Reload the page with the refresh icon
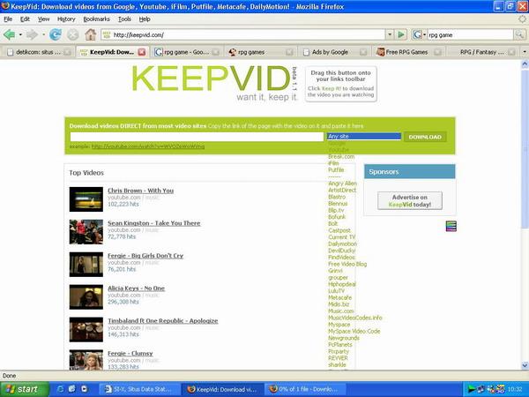The image size is (529, 397). click(56, 34)
